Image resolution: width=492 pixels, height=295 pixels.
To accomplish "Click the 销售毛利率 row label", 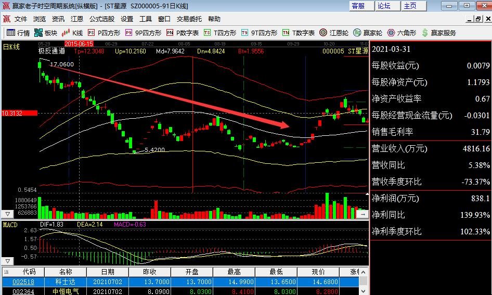I will coord(392,132).
